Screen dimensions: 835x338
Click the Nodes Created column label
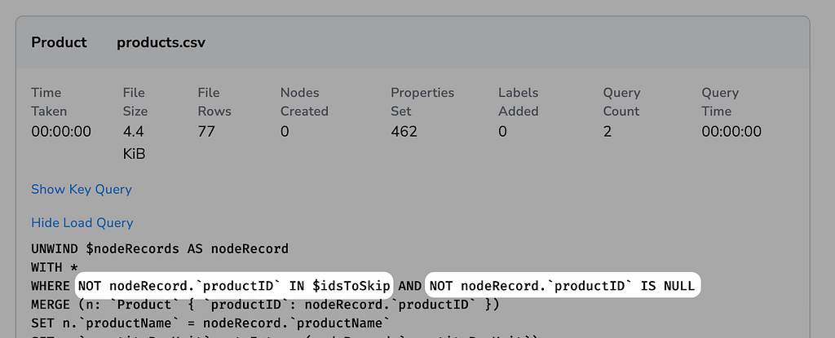tap(303, 102)
